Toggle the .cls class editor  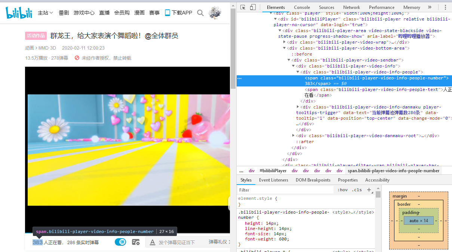point(357,190)
